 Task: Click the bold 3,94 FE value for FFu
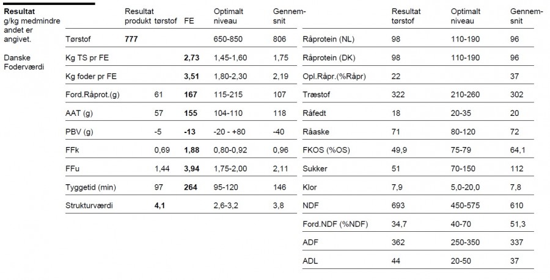click(191, 168)
